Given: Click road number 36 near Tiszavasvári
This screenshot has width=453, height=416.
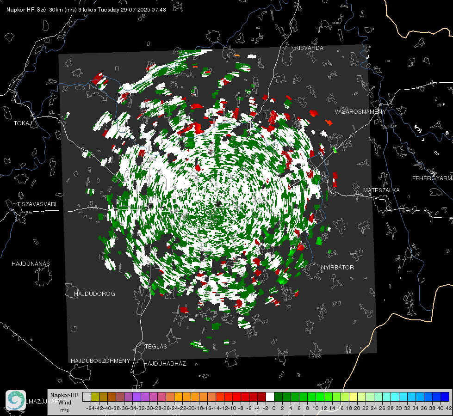Looking at the screenshot, I should pos(29,213).
